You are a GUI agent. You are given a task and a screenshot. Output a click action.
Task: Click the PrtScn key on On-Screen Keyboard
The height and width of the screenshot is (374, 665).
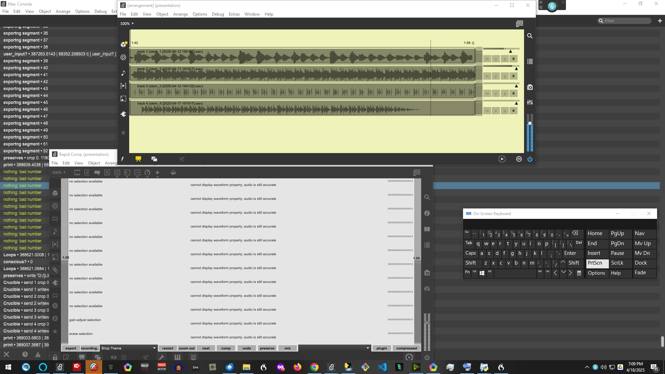coord(597,263)
